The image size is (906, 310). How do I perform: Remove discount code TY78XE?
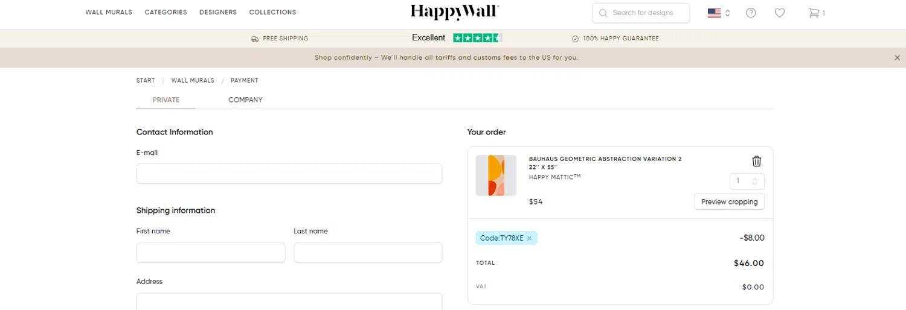pos(530,238)
